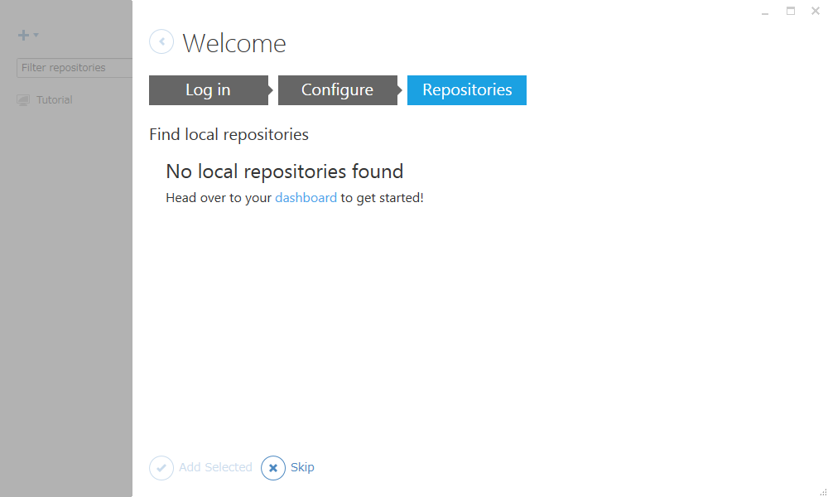Open the Log in step
Screen dimensions: 828x497
(x=209, y=90)
